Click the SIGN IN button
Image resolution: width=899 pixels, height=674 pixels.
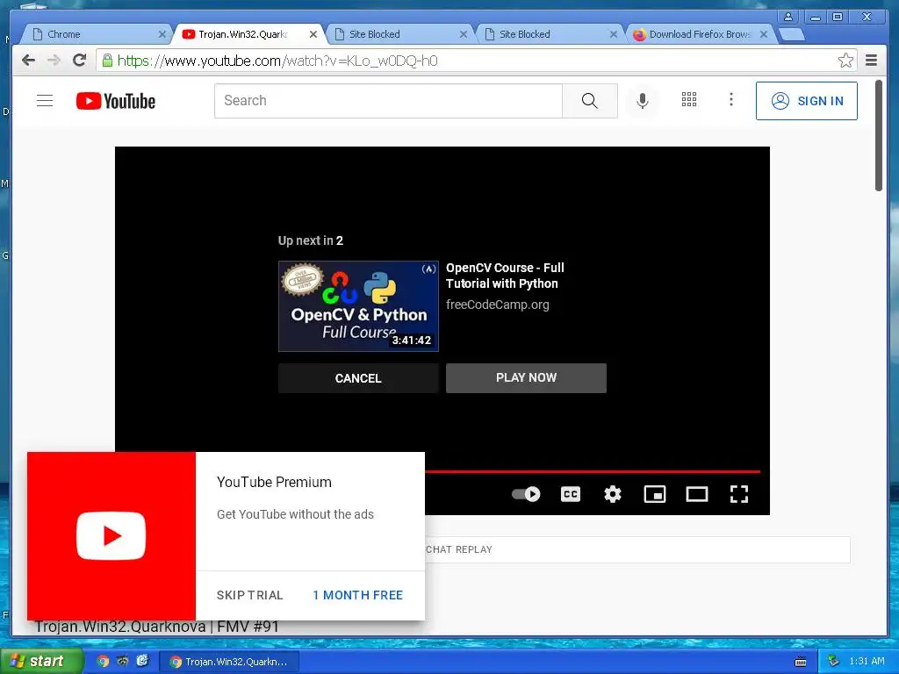[806, 101]
